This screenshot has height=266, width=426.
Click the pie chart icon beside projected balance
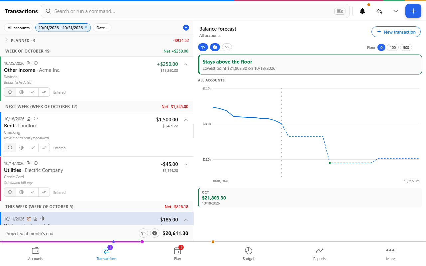pyautogui.click(x=154, y=233)
